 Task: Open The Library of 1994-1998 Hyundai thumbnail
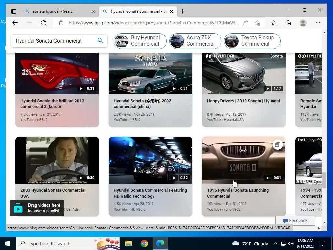click(308, 160)
